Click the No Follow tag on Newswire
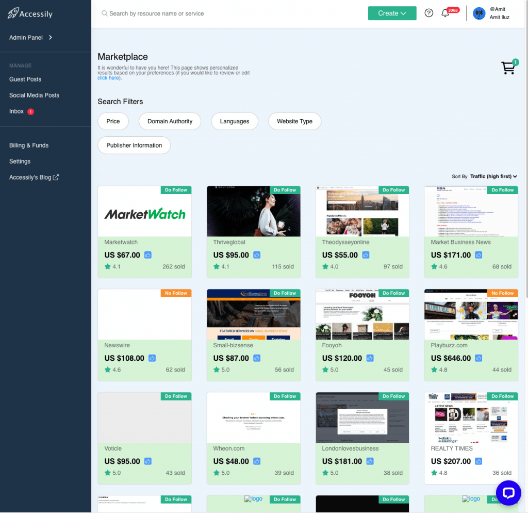 (176, 293)
